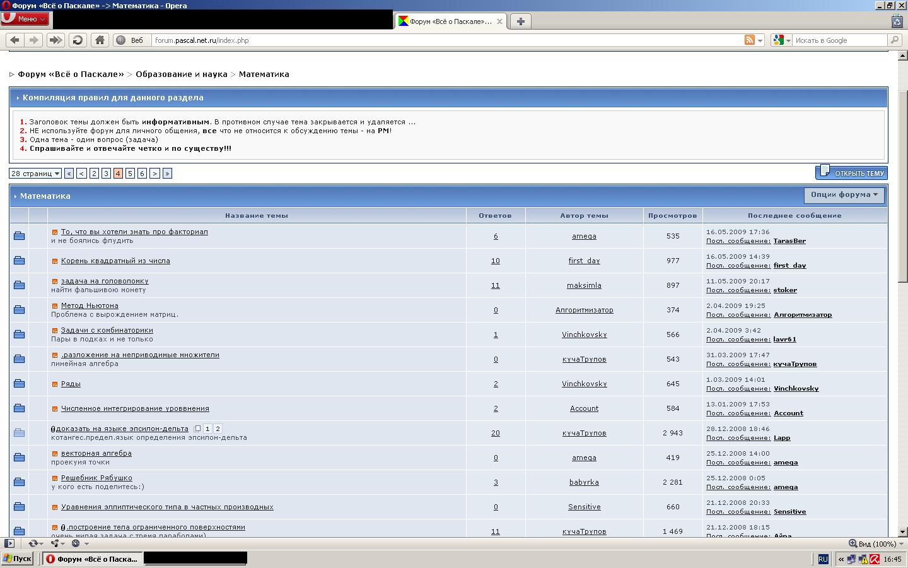Click the 'Открыть тему' button
The width and height of the screenshot is (908, 568).
click(851, 173)
